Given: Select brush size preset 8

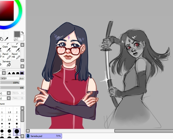Looking at the screenshot, I should 9,125.
